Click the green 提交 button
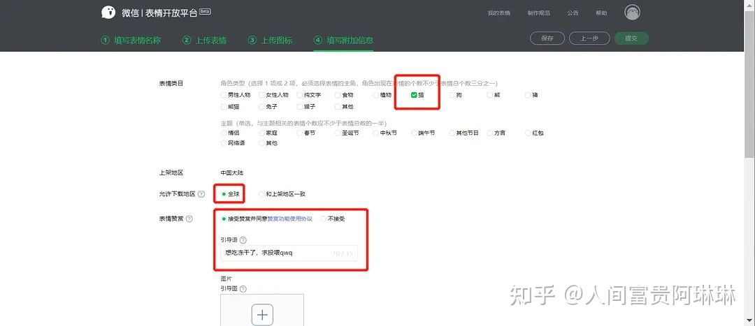Viewport: 755px width, 326px height. (x=631, y=38)
